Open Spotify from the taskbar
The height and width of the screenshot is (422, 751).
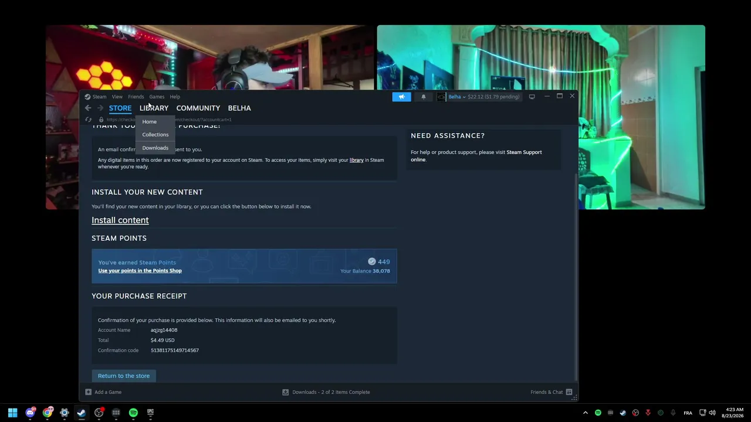click(133, 413)
